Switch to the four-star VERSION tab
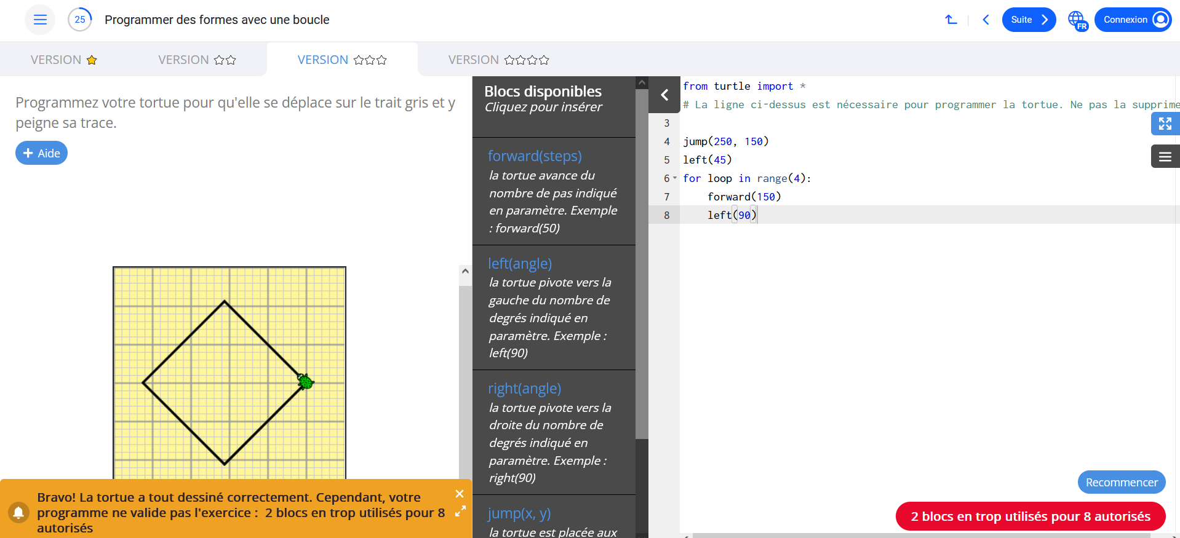 point(498,60)
